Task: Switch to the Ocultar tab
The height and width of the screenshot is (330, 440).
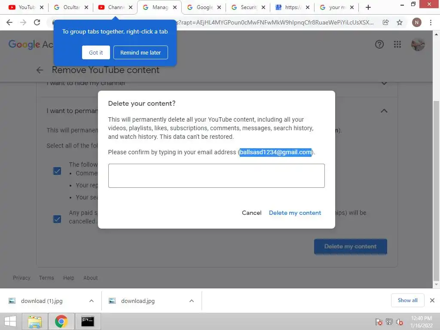Action: 67,8
